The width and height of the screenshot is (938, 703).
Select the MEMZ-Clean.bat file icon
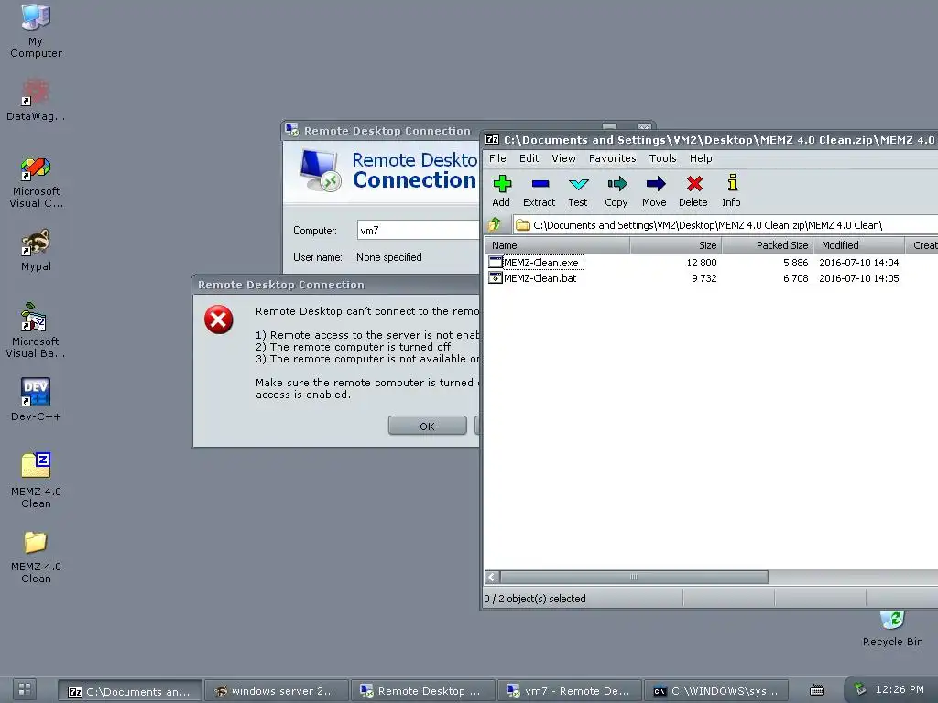click(x=496, y=278)
